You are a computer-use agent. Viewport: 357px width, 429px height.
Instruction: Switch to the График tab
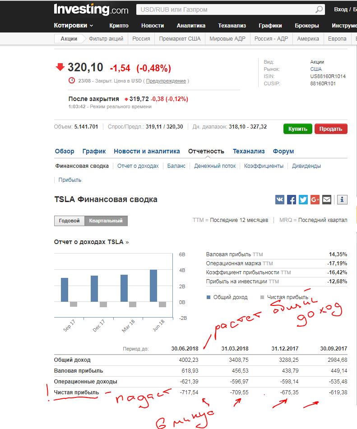[x=94, y=151]
